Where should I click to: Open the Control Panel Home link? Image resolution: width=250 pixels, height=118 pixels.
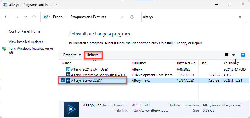tap(25, 31)
